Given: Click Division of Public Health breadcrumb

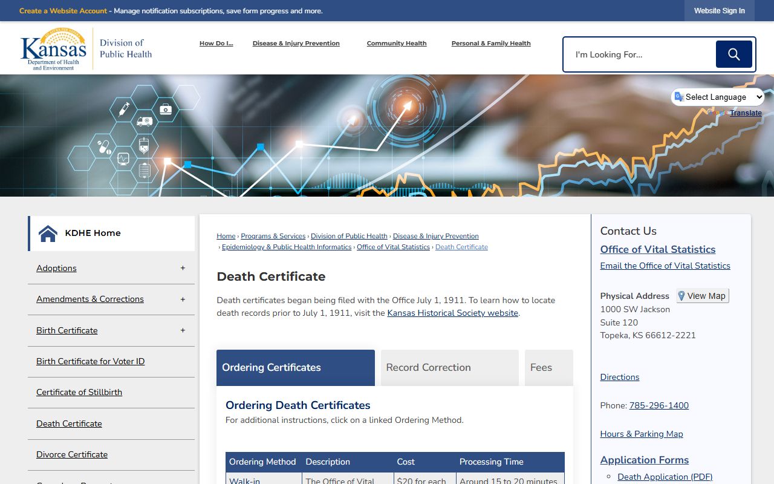Looking at the screenshot, I should (x=349, y=236).
